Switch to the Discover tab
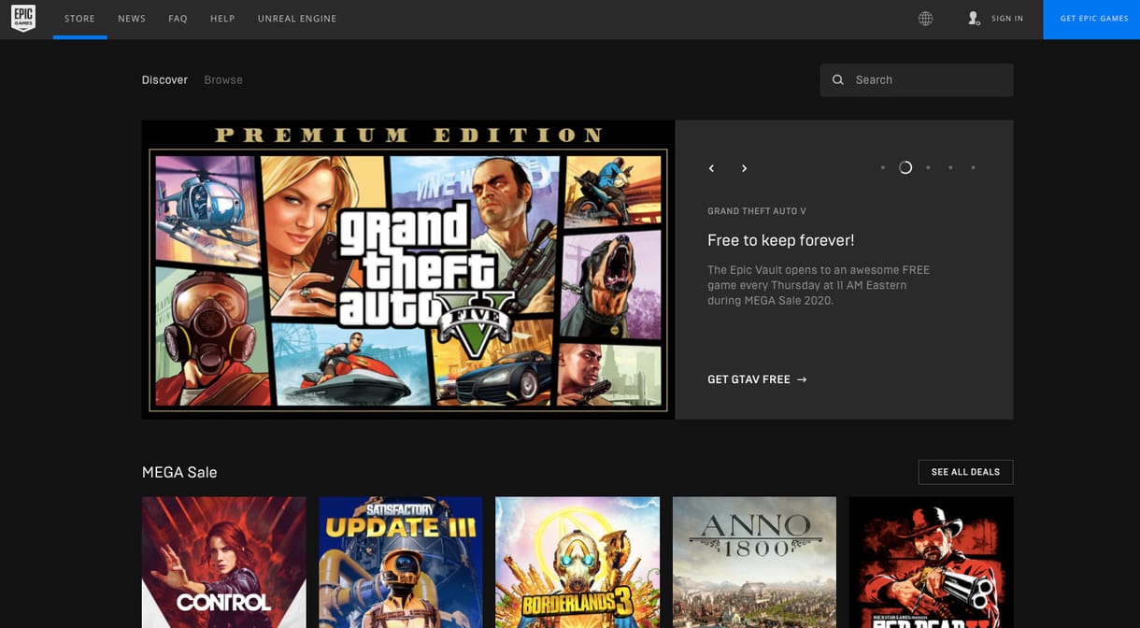The height and width of the screenshot is (628, 1140). coord(164,80)
